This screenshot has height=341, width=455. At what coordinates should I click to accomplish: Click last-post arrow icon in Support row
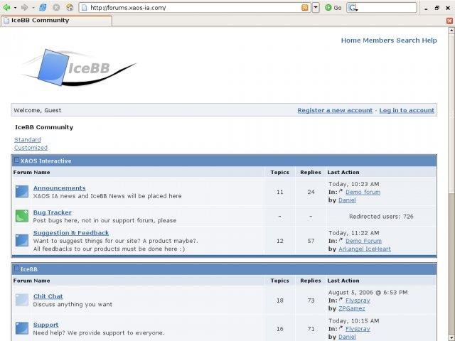[341, 328]
